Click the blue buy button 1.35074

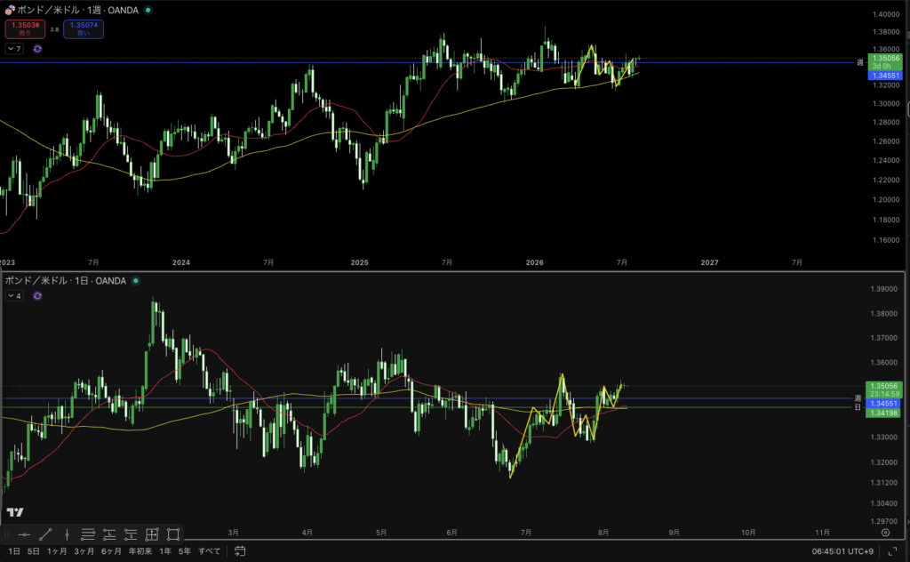click(84, 29)
